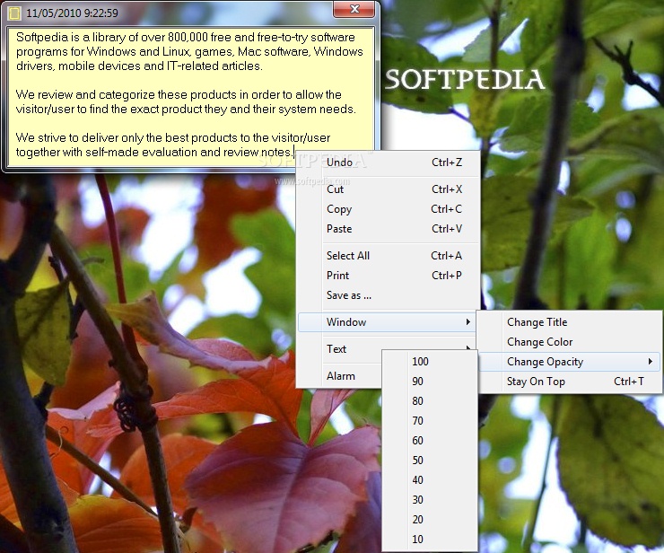664x553 pixels.
Task: Choose Copy from the context menu
Action: point(388,209)
